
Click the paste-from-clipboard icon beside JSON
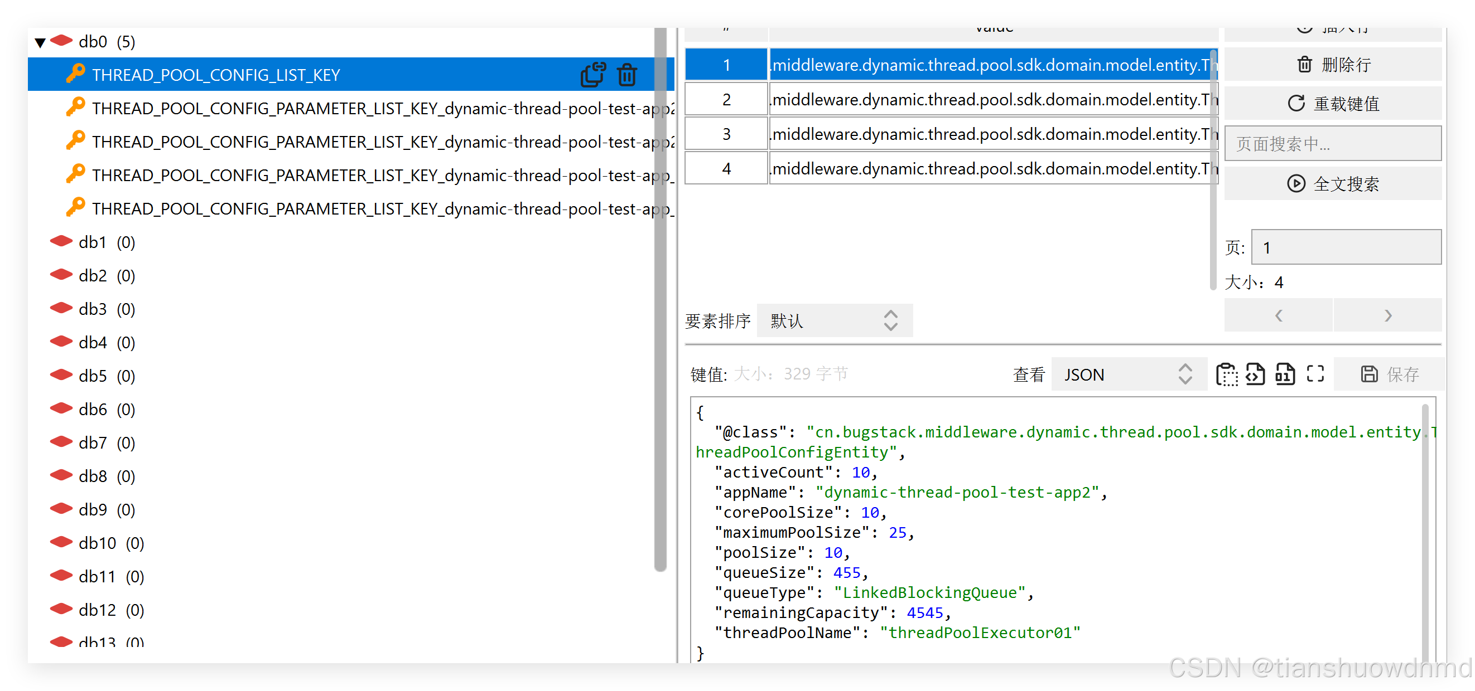(1227, 374)
